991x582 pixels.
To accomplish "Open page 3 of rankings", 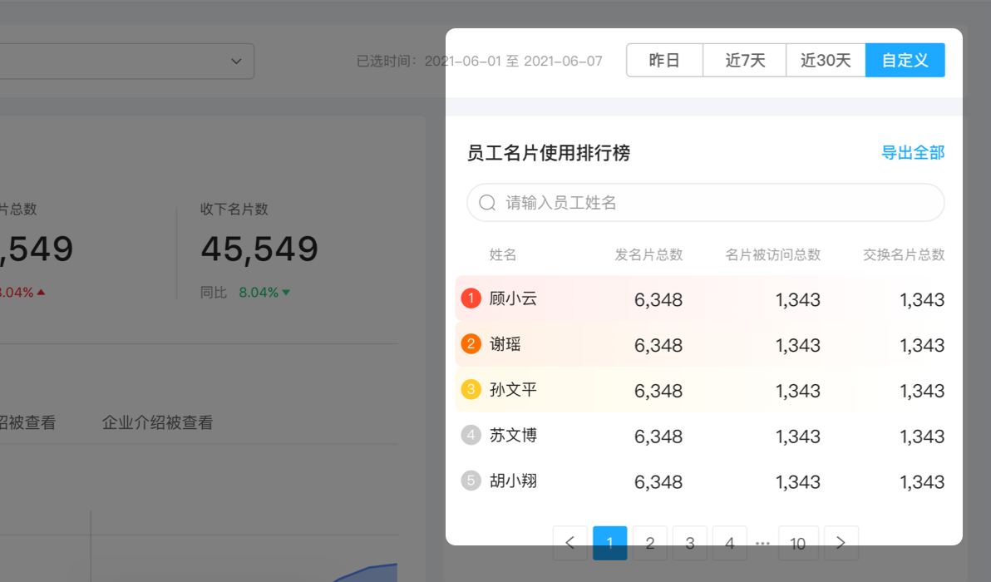I will coord(689,543).
